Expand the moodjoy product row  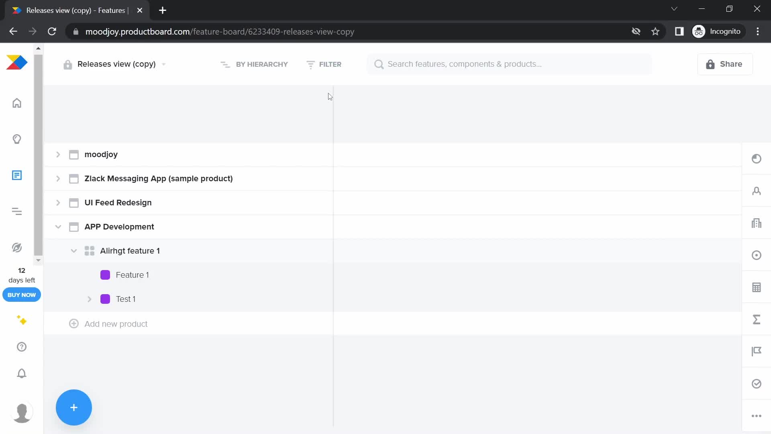click(x=58, y=154)
